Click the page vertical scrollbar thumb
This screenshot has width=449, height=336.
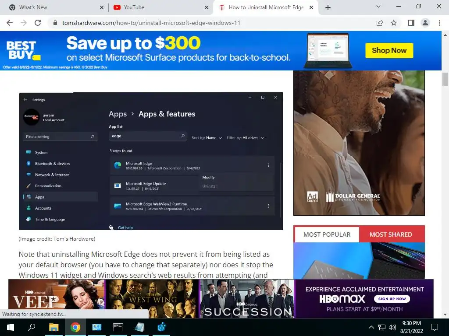pyautogui.click(x=445, y=79)
